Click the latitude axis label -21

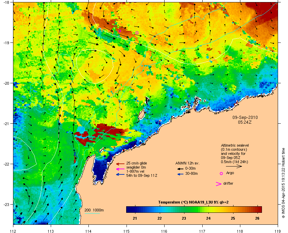(x=7, y=124)
